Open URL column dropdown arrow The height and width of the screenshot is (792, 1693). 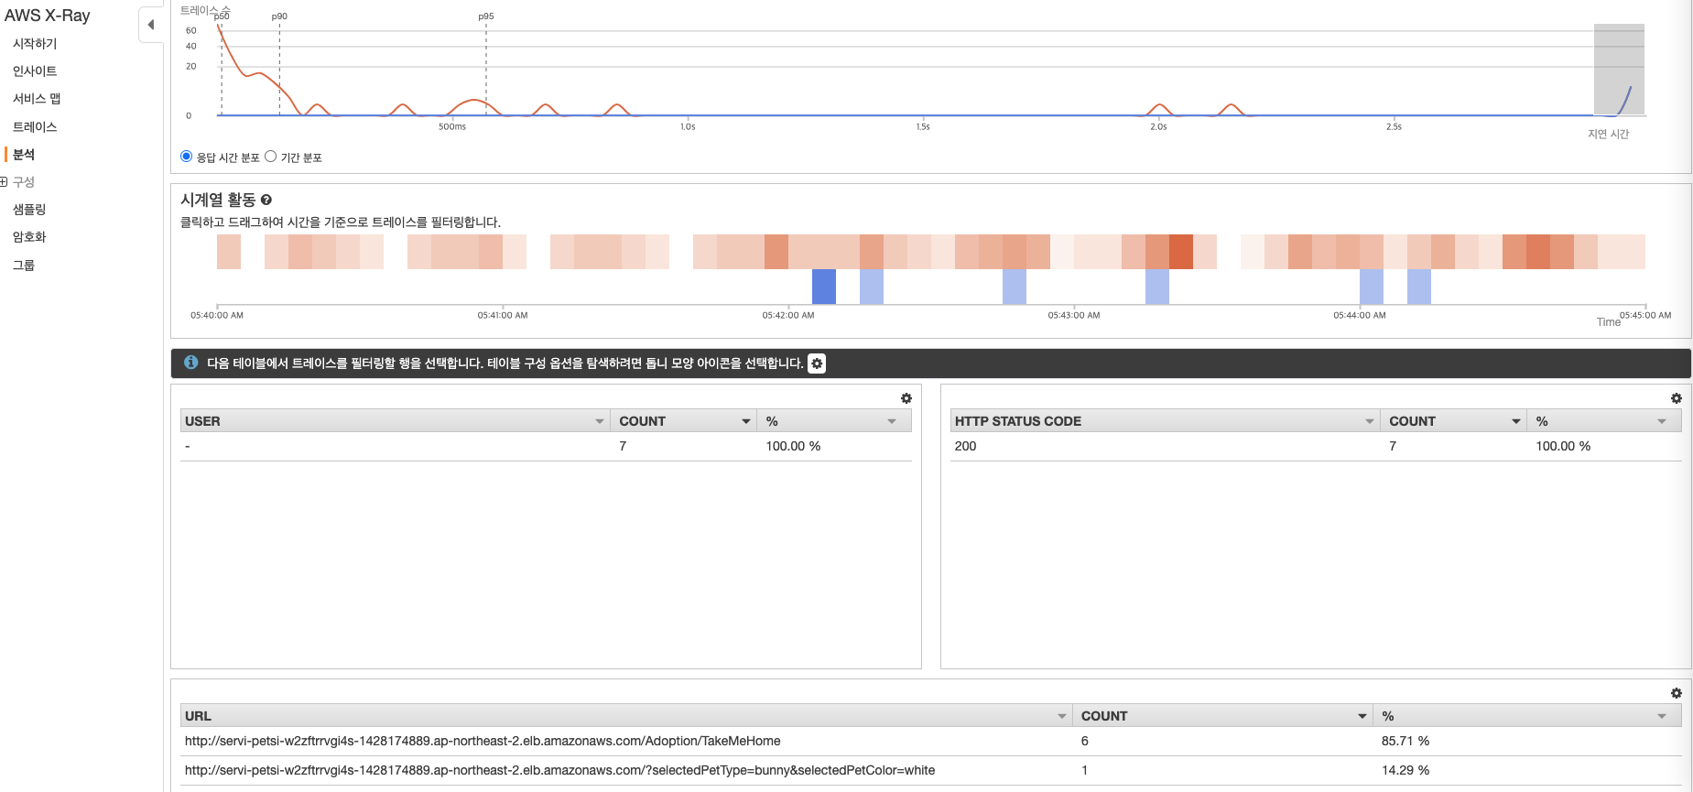pos(1062,716)
